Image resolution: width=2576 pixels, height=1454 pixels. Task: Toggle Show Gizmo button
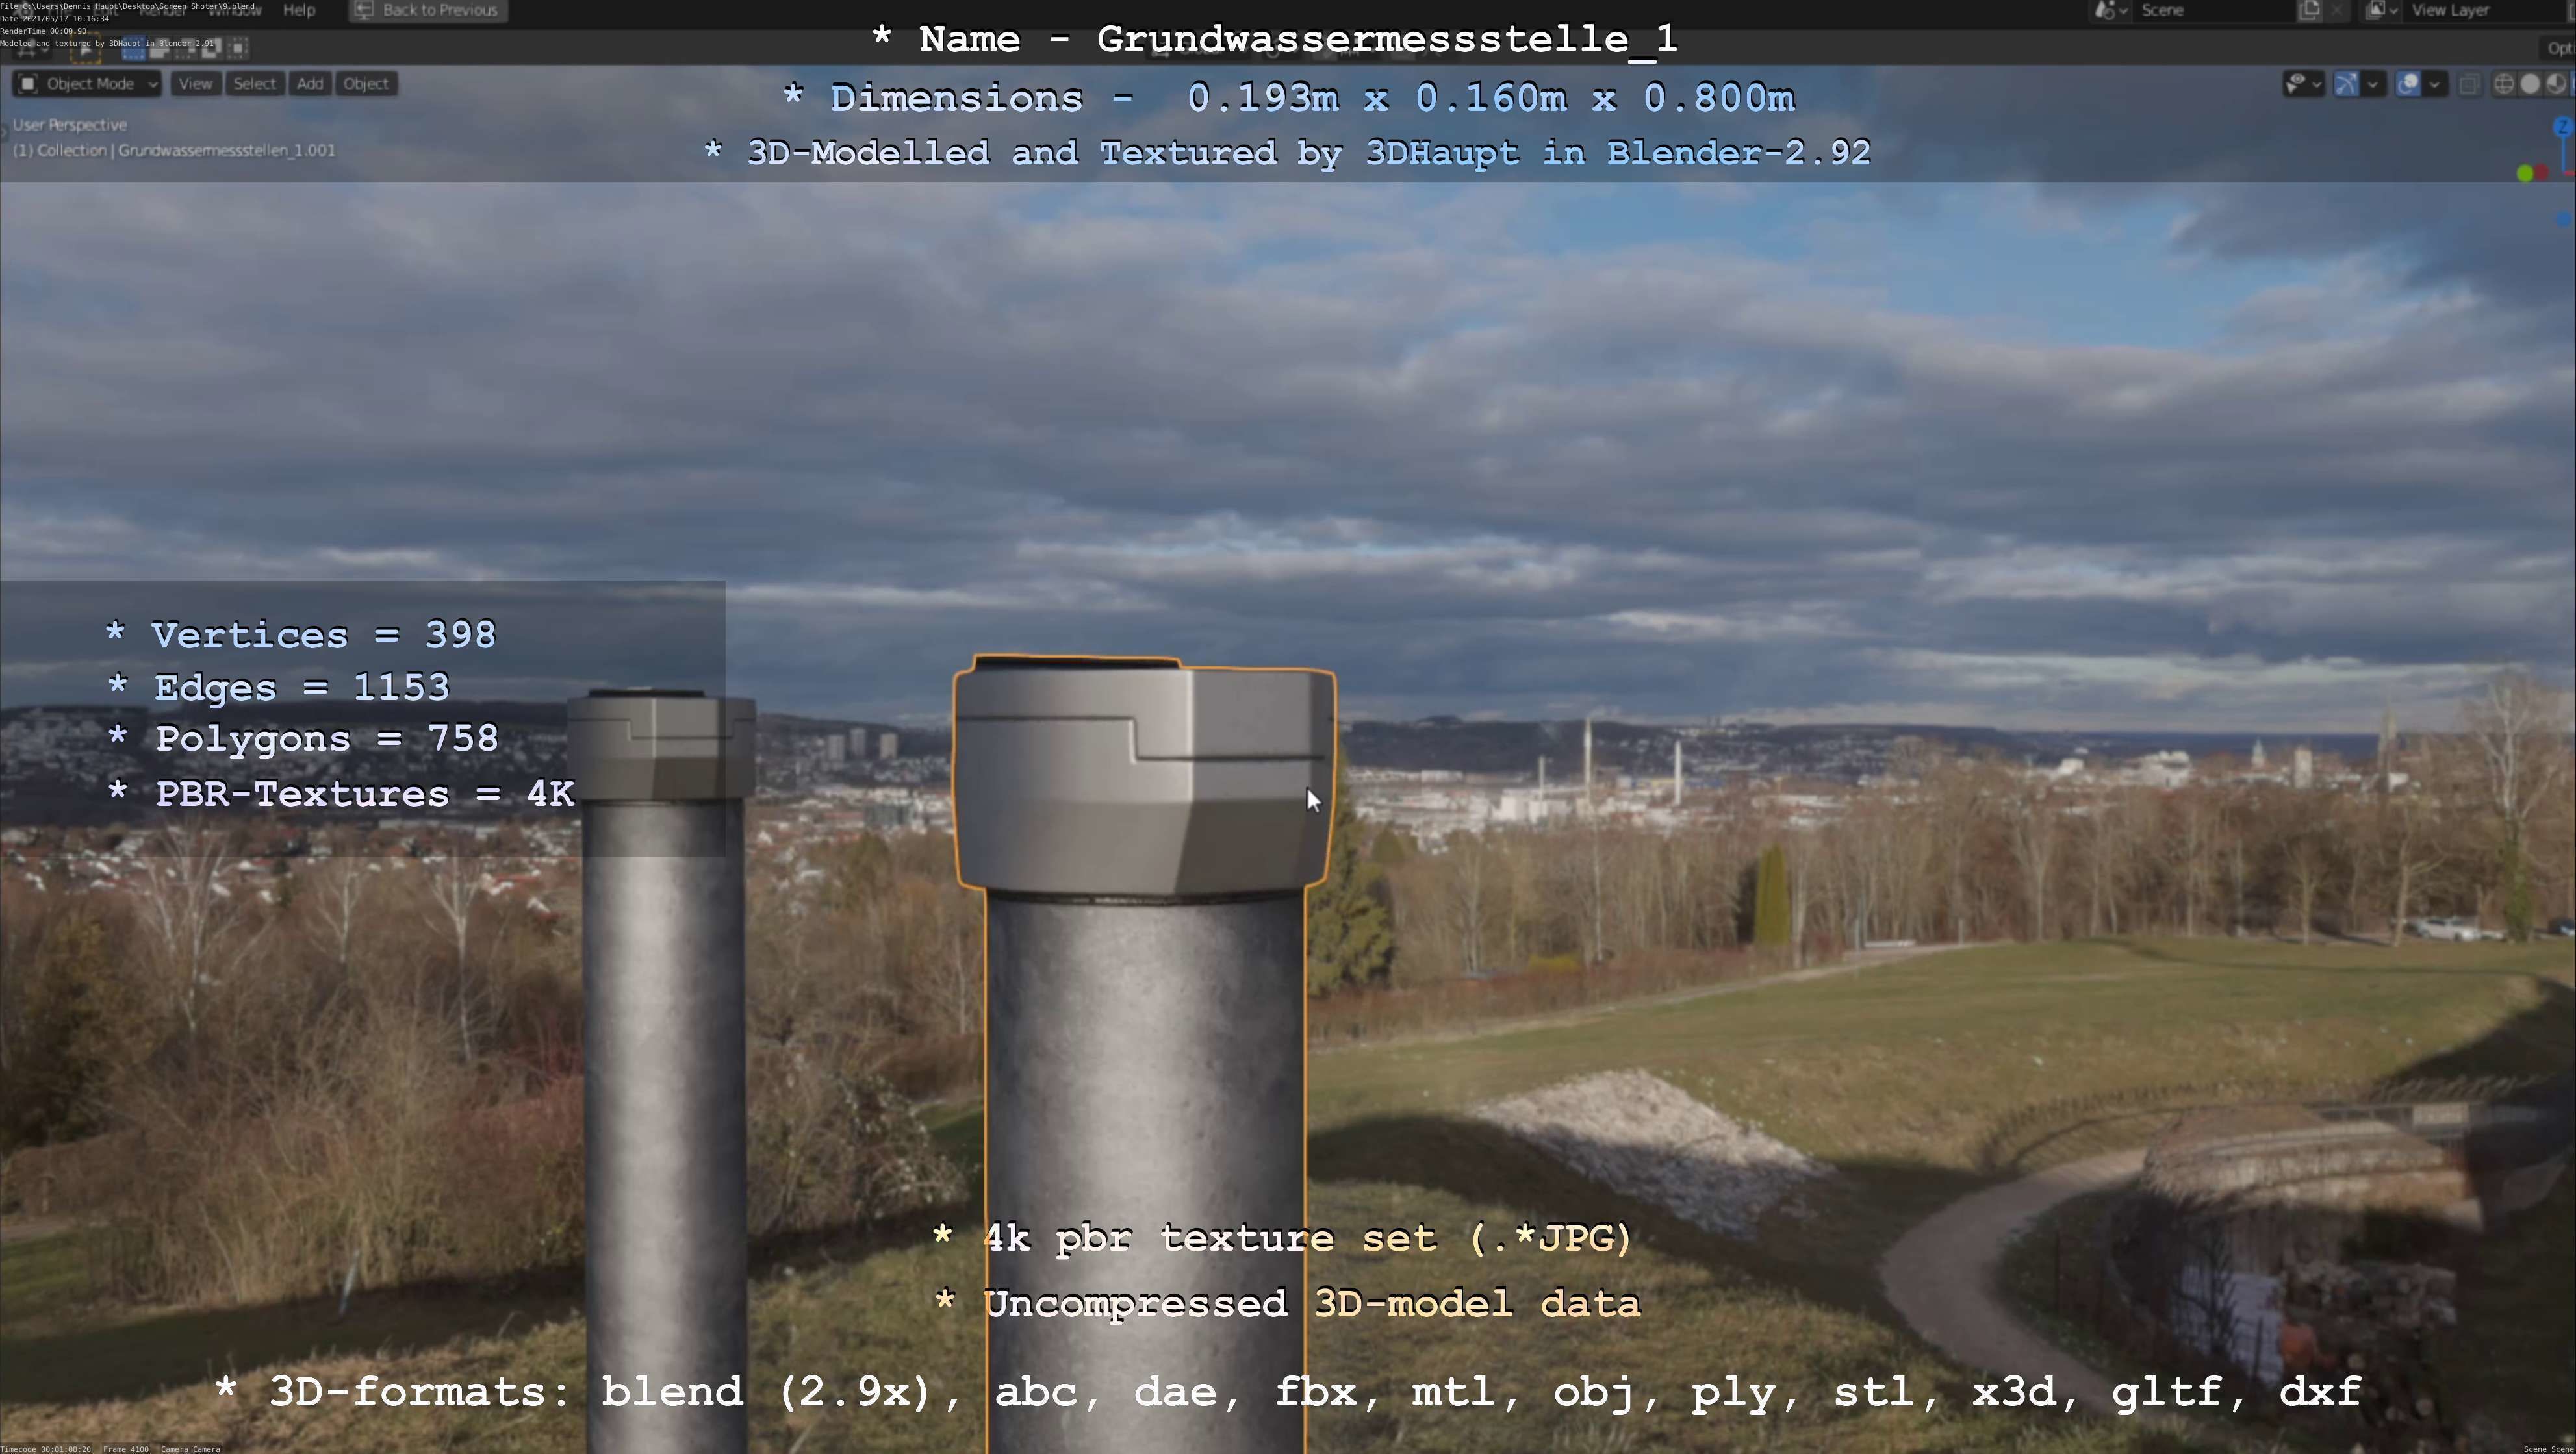(2347, 84)
